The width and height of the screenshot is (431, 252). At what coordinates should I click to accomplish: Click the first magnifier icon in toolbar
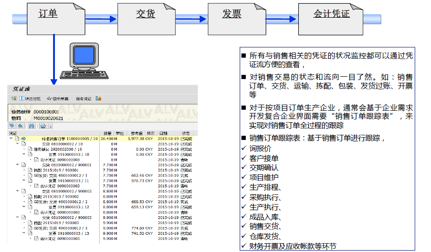coord(14,99)
